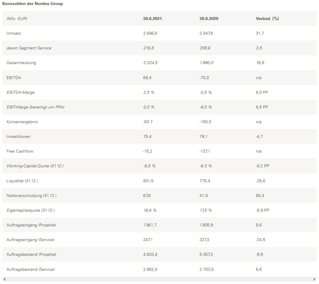Image resolution: width=319 pixels, height=284 pixels.
Task: Click the Kennzahlen der Nordex Group heading
Action: pyautogui.click(x=33, y=4)
